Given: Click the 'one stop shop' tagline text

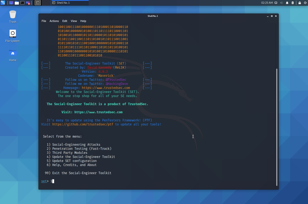Looking at the screenshot, I should tap(98, 96).
